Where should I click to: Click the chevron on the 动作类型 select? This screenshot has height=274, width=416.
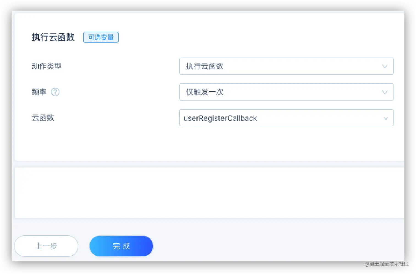click(x=385, y=66)
